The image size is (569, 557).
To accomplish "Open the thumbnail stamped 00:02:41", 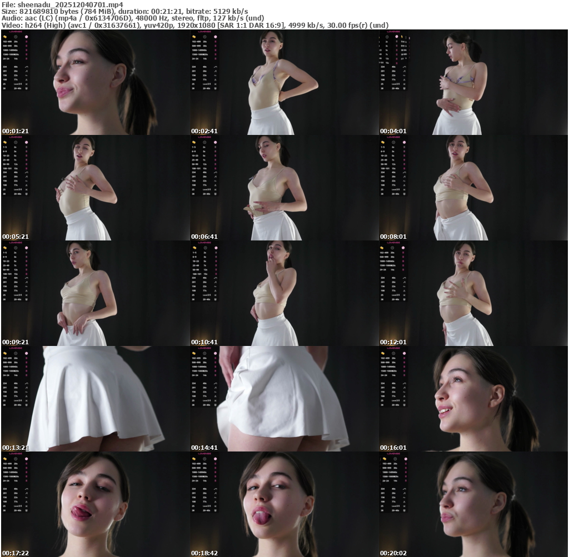I will (x=284, y=82).
